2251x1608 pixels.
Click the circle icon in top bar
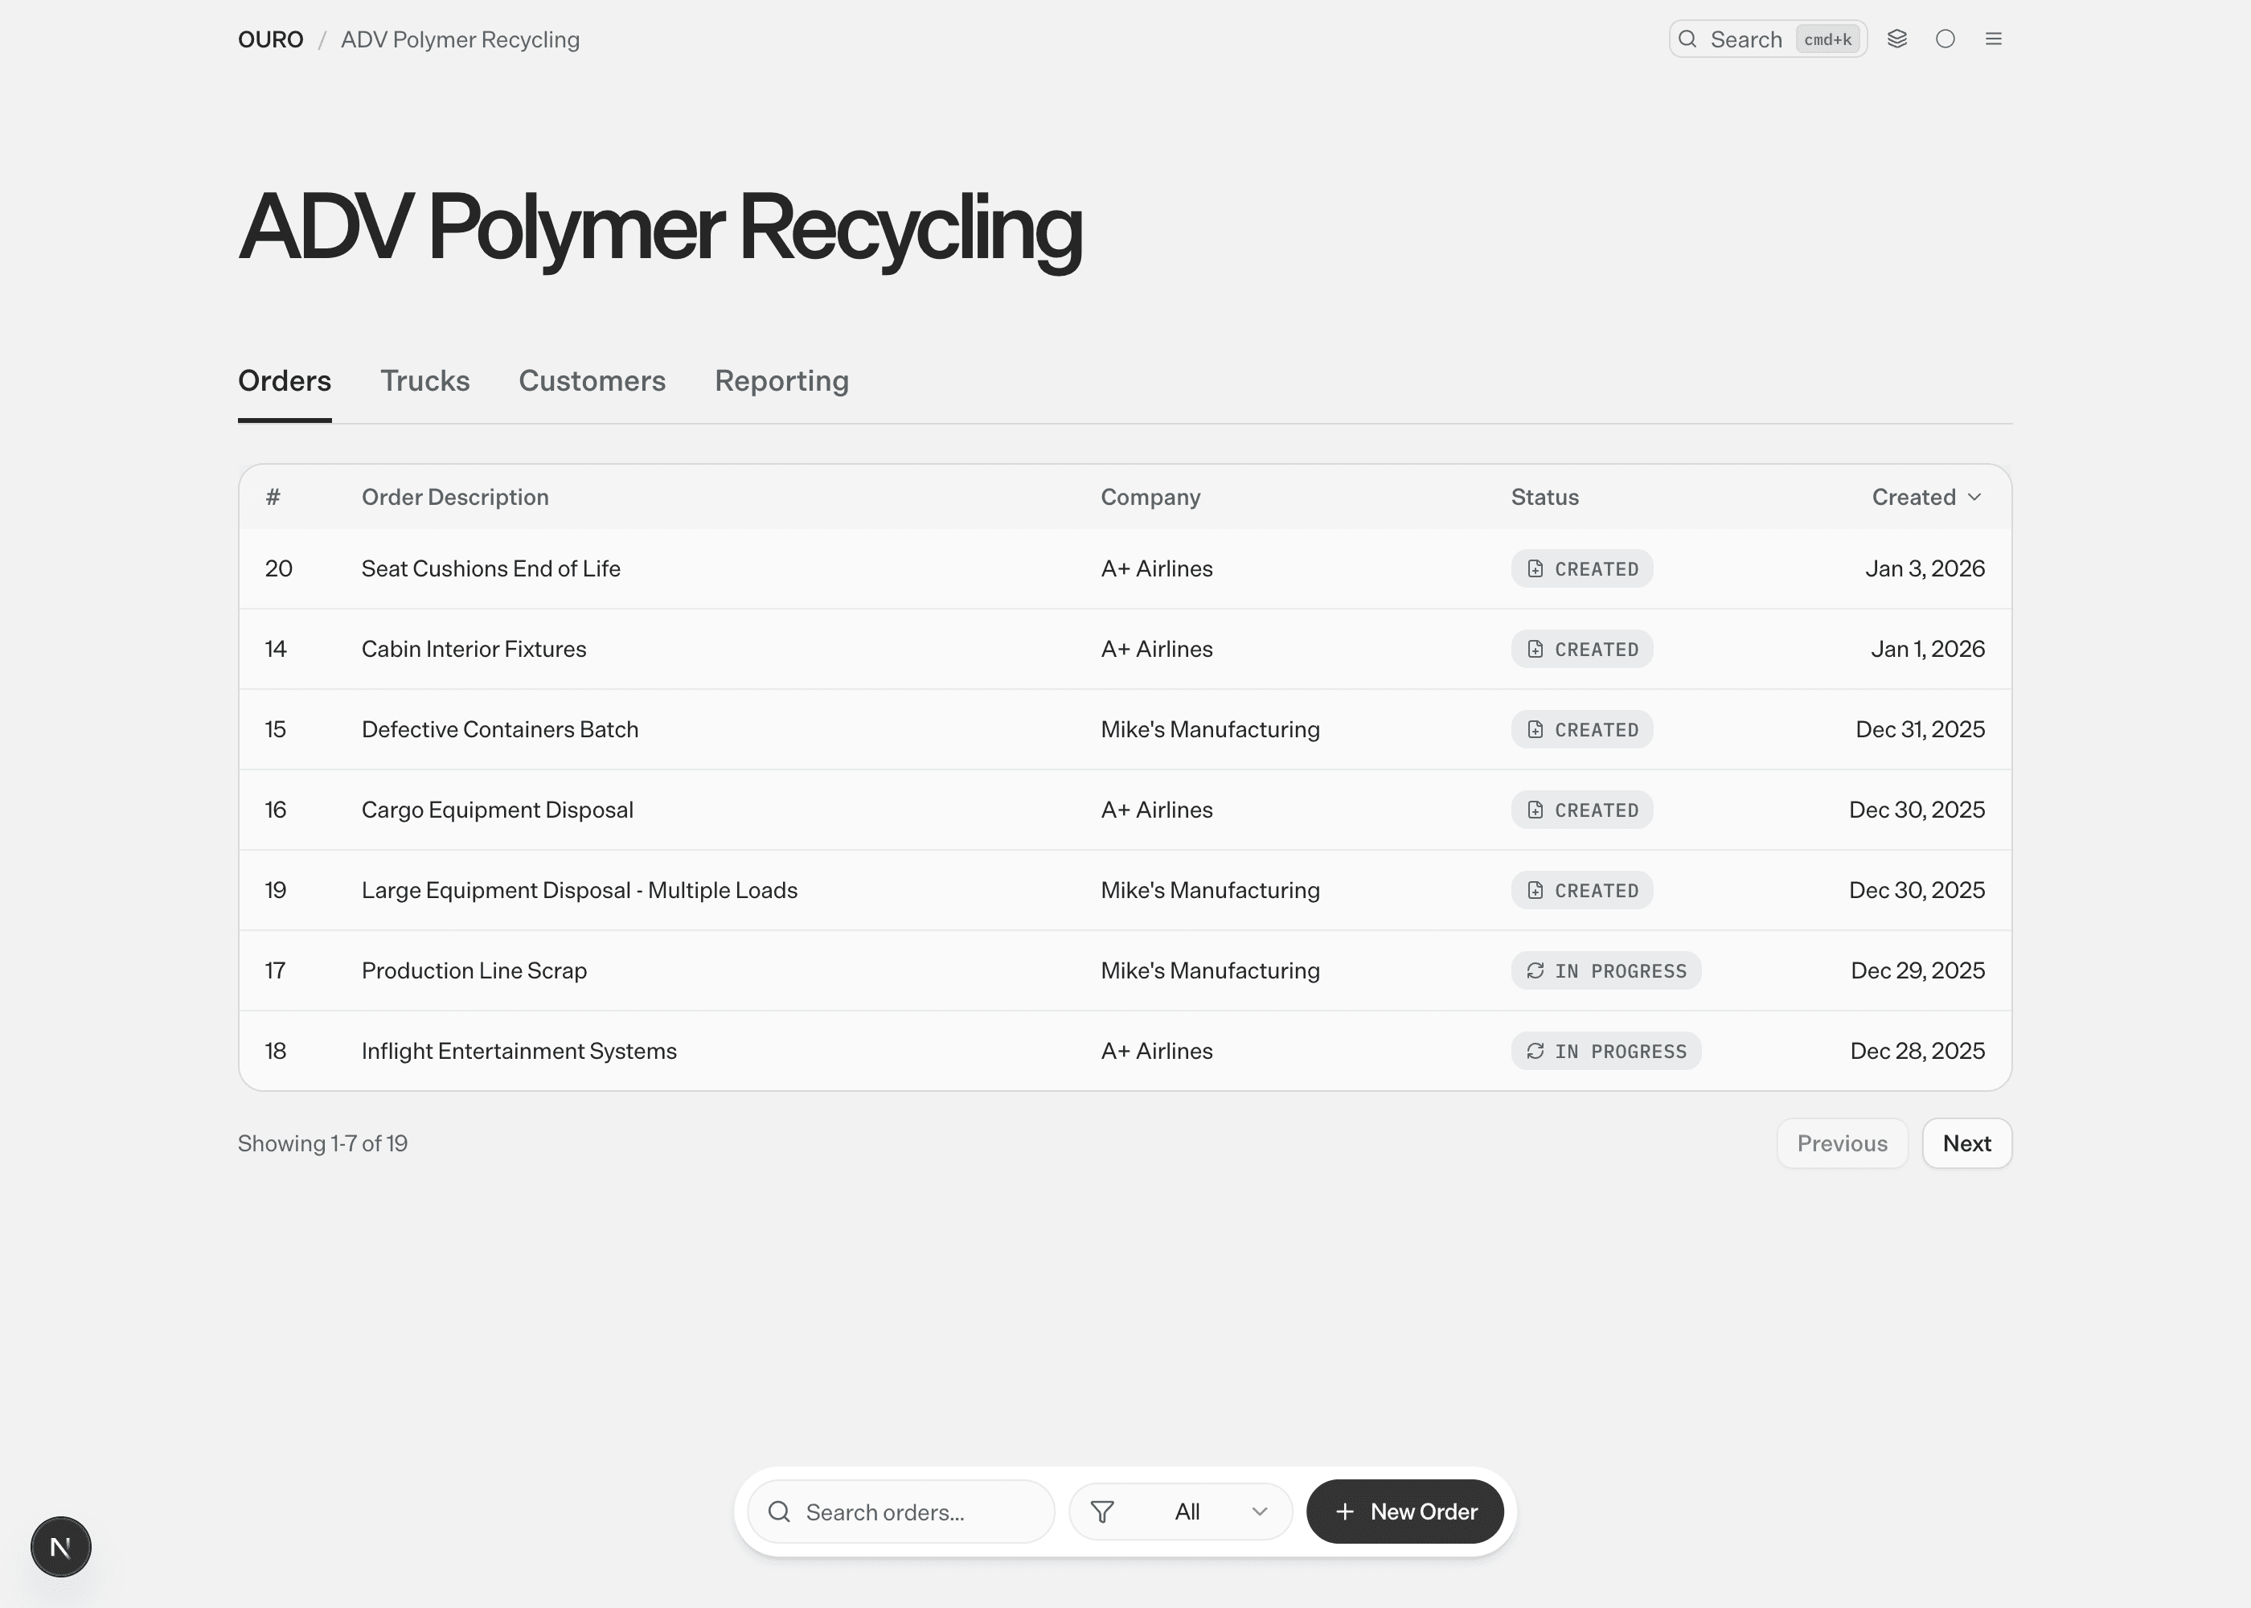(x=1946, y=39)
